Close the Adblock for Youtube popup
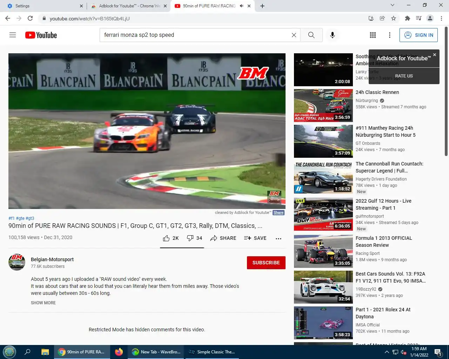Screen dimensions: 449x359 pos(435,55)
